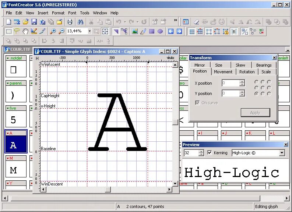Click the import image icon
This screenshot has height=212, width=292.
pos(135,31)
